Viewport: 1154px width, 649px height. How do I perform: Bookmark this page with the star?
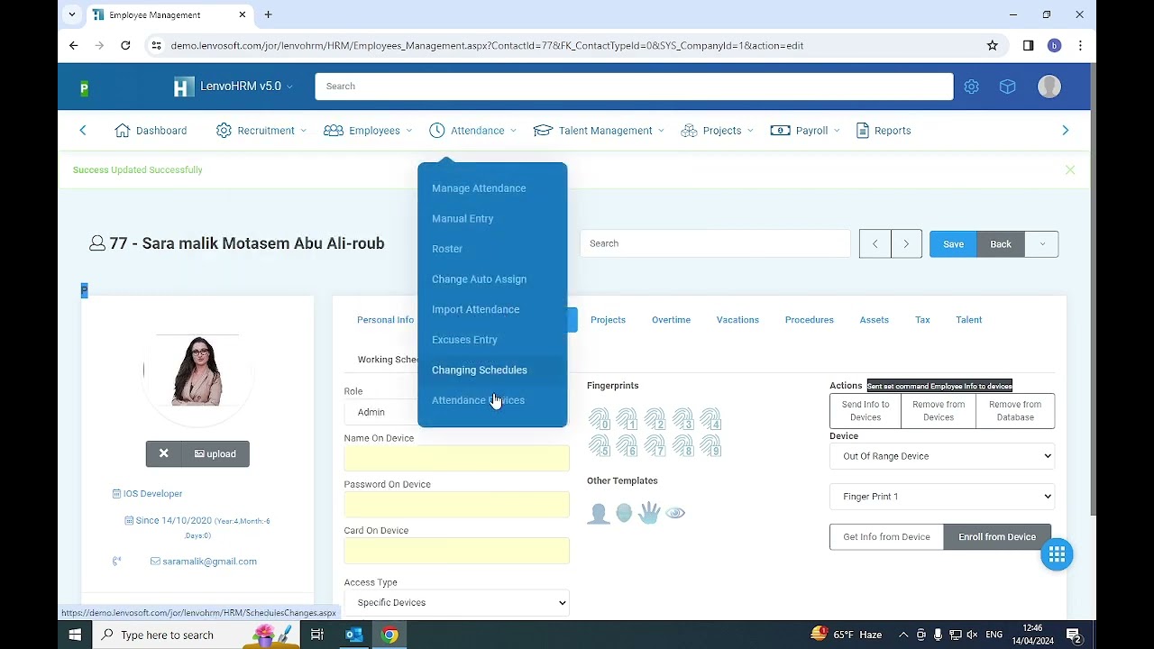(993, 45)
